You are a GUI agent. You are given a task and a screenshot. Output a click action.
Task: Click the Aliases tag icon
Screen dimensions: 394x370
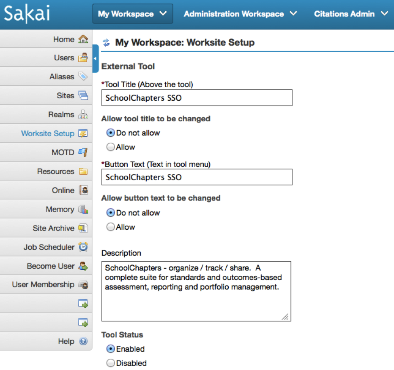tap(83, 76)
